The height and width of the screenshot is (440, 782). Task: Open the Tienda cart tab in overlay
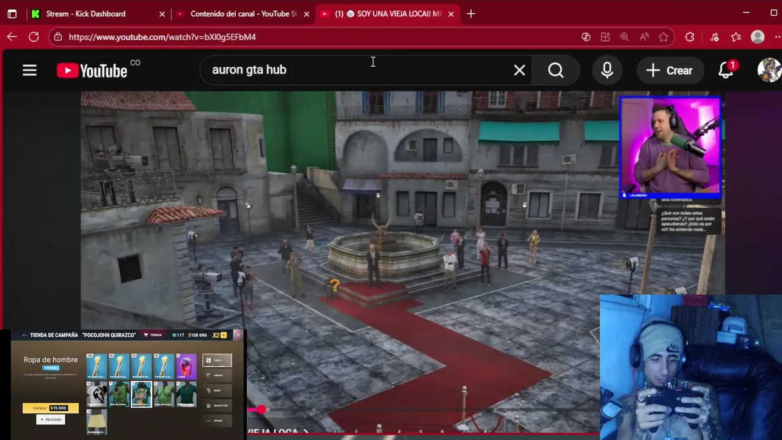(153, 335)
